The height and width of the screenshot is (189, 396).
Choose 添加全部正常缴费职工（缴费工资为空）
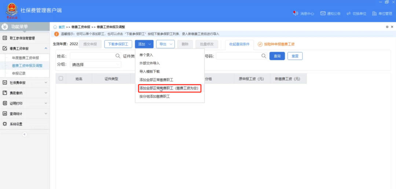point(170,88)
